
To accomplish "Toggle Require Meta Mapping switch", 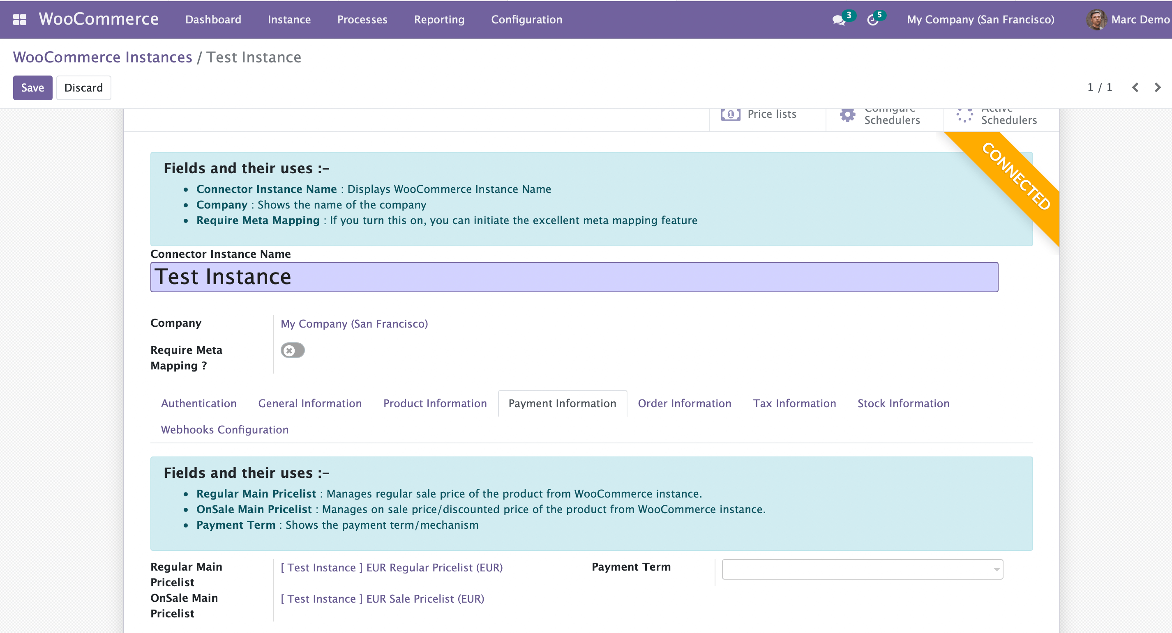I will coord(293,350).
